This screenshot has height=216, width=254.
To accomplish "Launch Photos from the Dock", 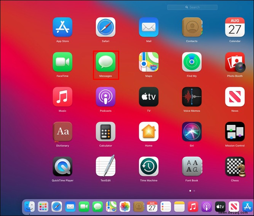I will click(x=125, y=206).
